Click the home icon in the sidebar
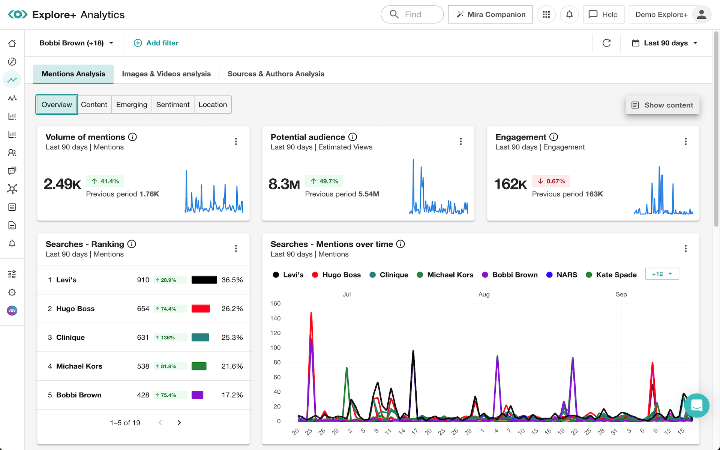Screen dimensions: 720x450 [x=12, y=43]
